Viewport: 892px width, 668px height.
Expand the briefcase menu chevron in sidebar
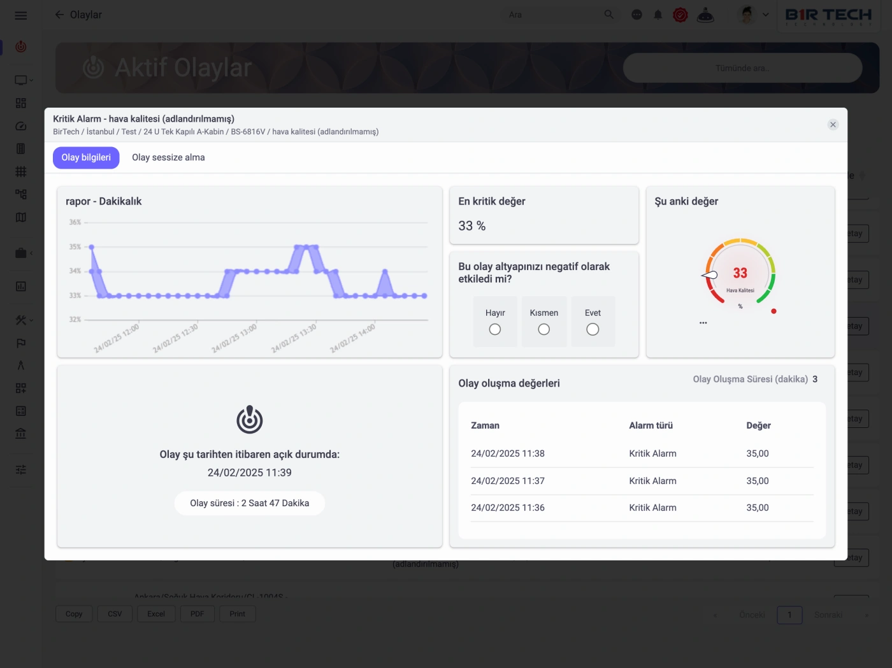click(x=31, y=253)
